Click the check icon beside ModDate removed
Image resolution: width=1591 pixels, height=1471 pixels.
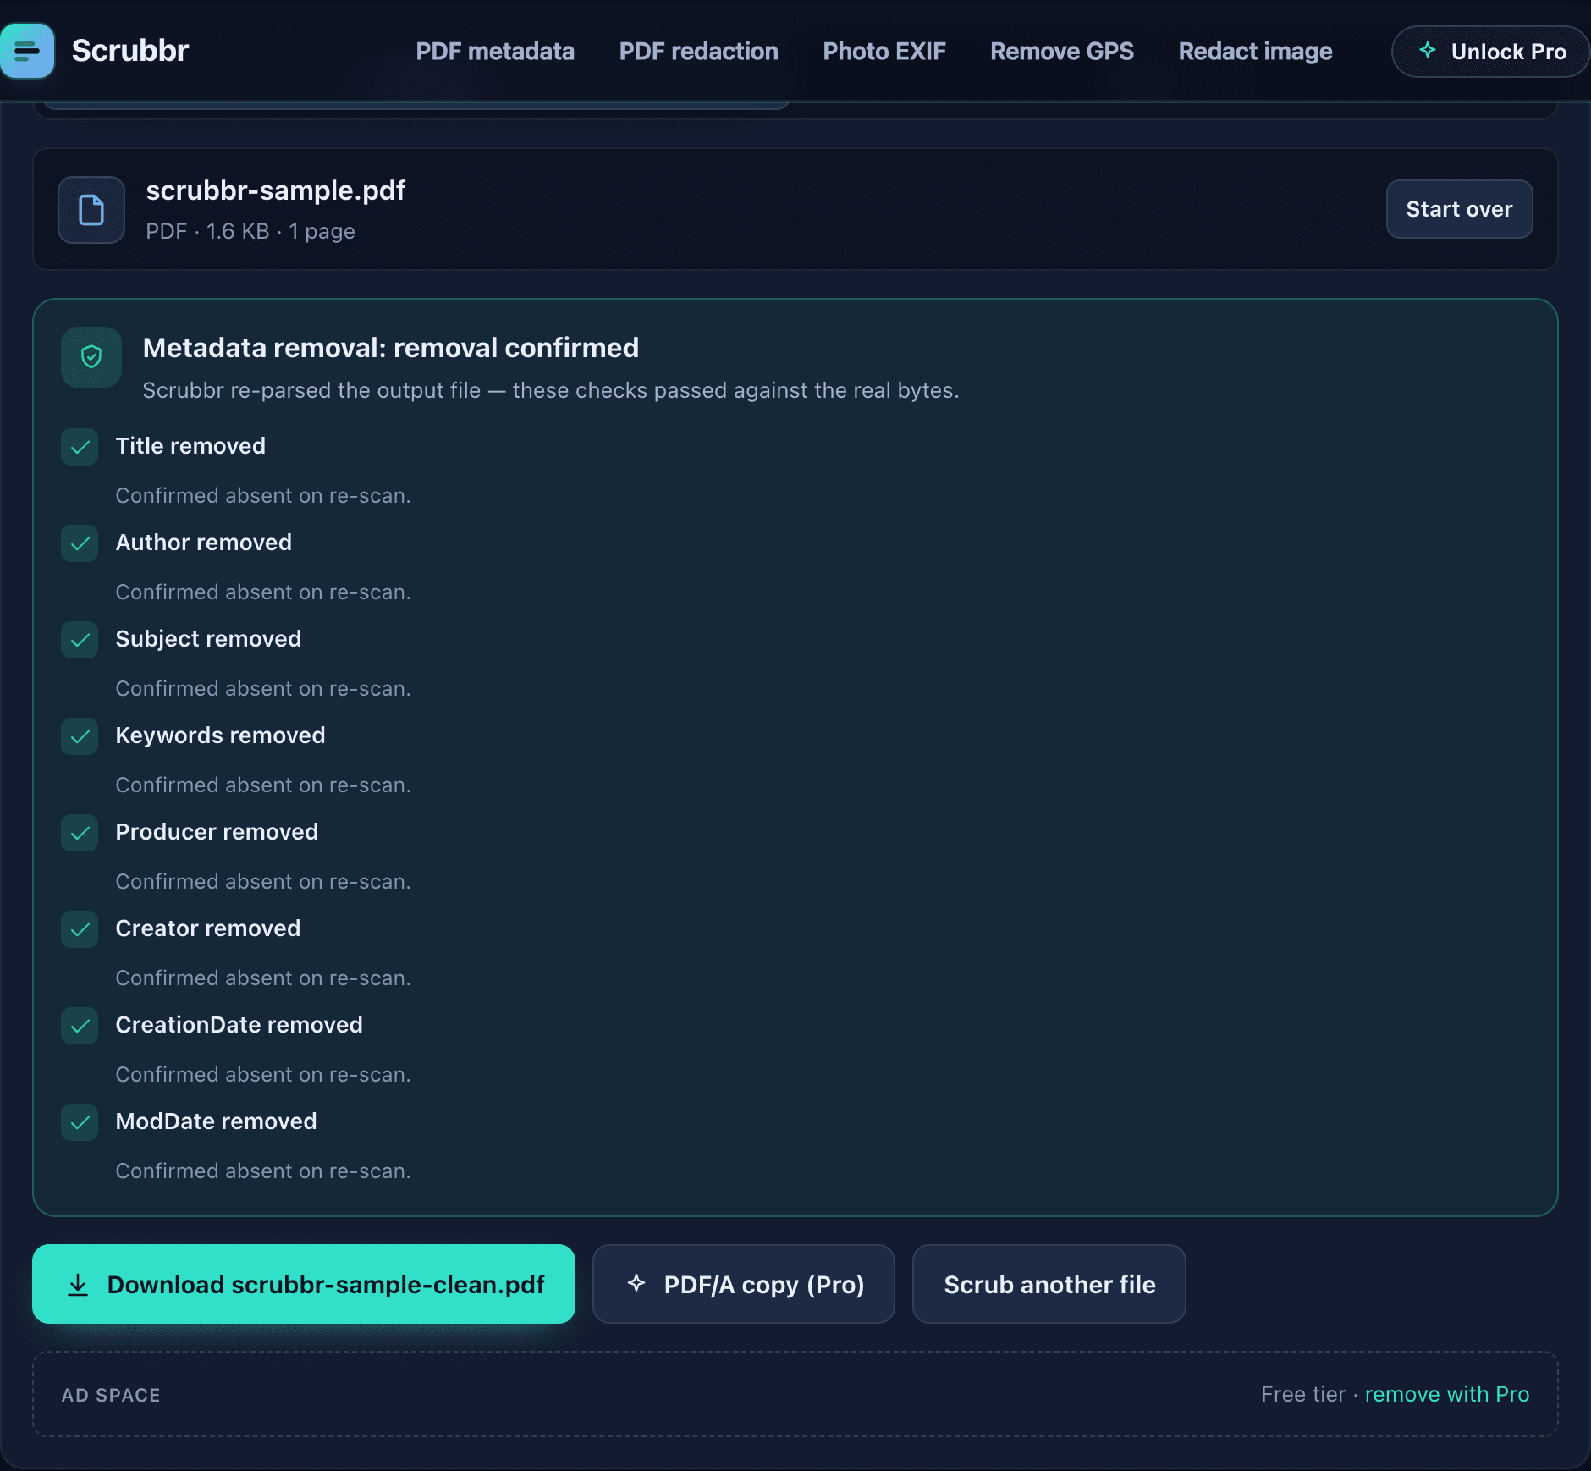tap(80, 1122)
